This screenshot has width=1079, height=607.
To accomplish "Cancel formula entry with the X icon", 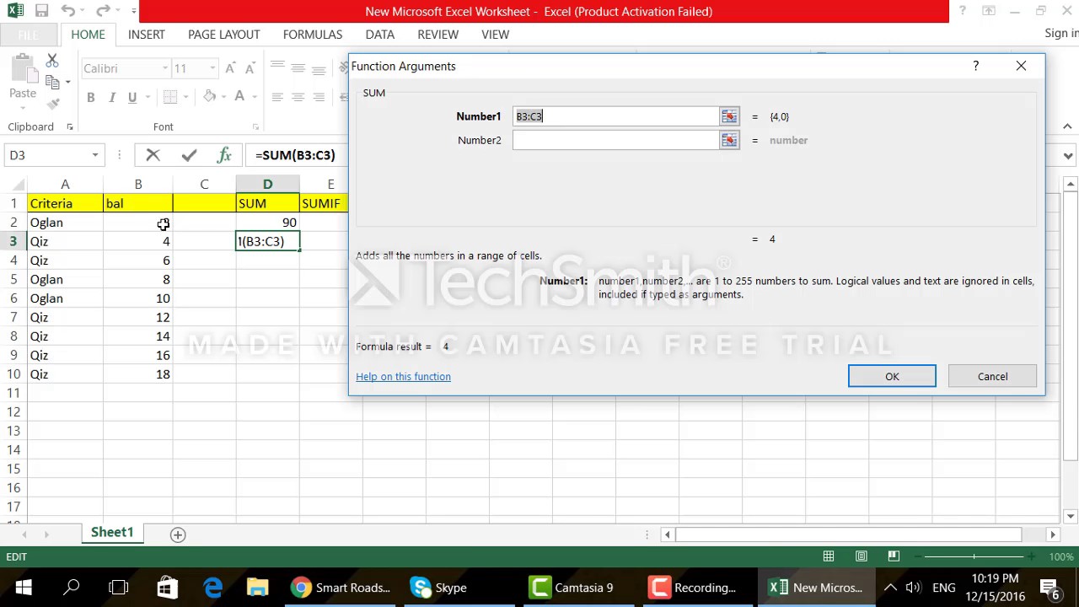I will tap(153, 155).
